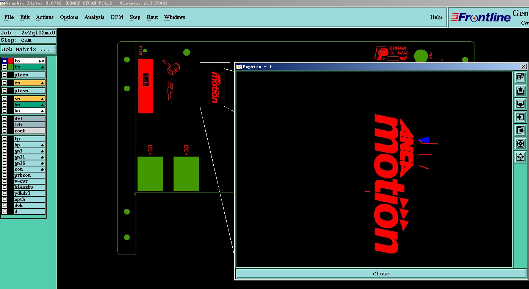The height and width of the screenshot is (289, 529).
Task: Click the pointer marker on the 'gm1' layer row
Action: [42, 151]
